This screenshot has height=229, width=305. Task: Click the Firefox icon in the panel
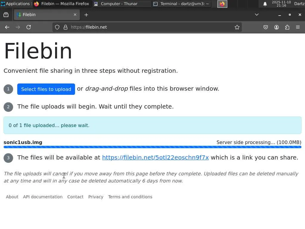click(222, 4)
